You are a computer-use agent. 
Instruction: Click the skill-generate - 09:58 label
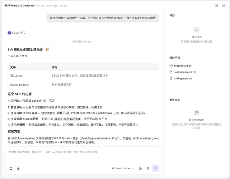54,6
